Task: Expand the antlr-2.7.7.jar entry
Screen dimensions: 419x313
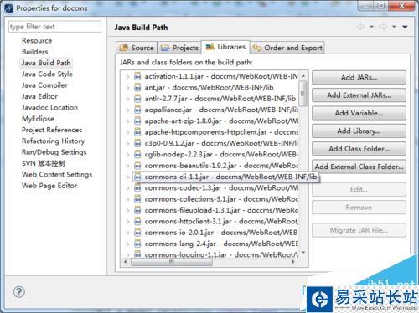Action: click(x=127, y=99)
